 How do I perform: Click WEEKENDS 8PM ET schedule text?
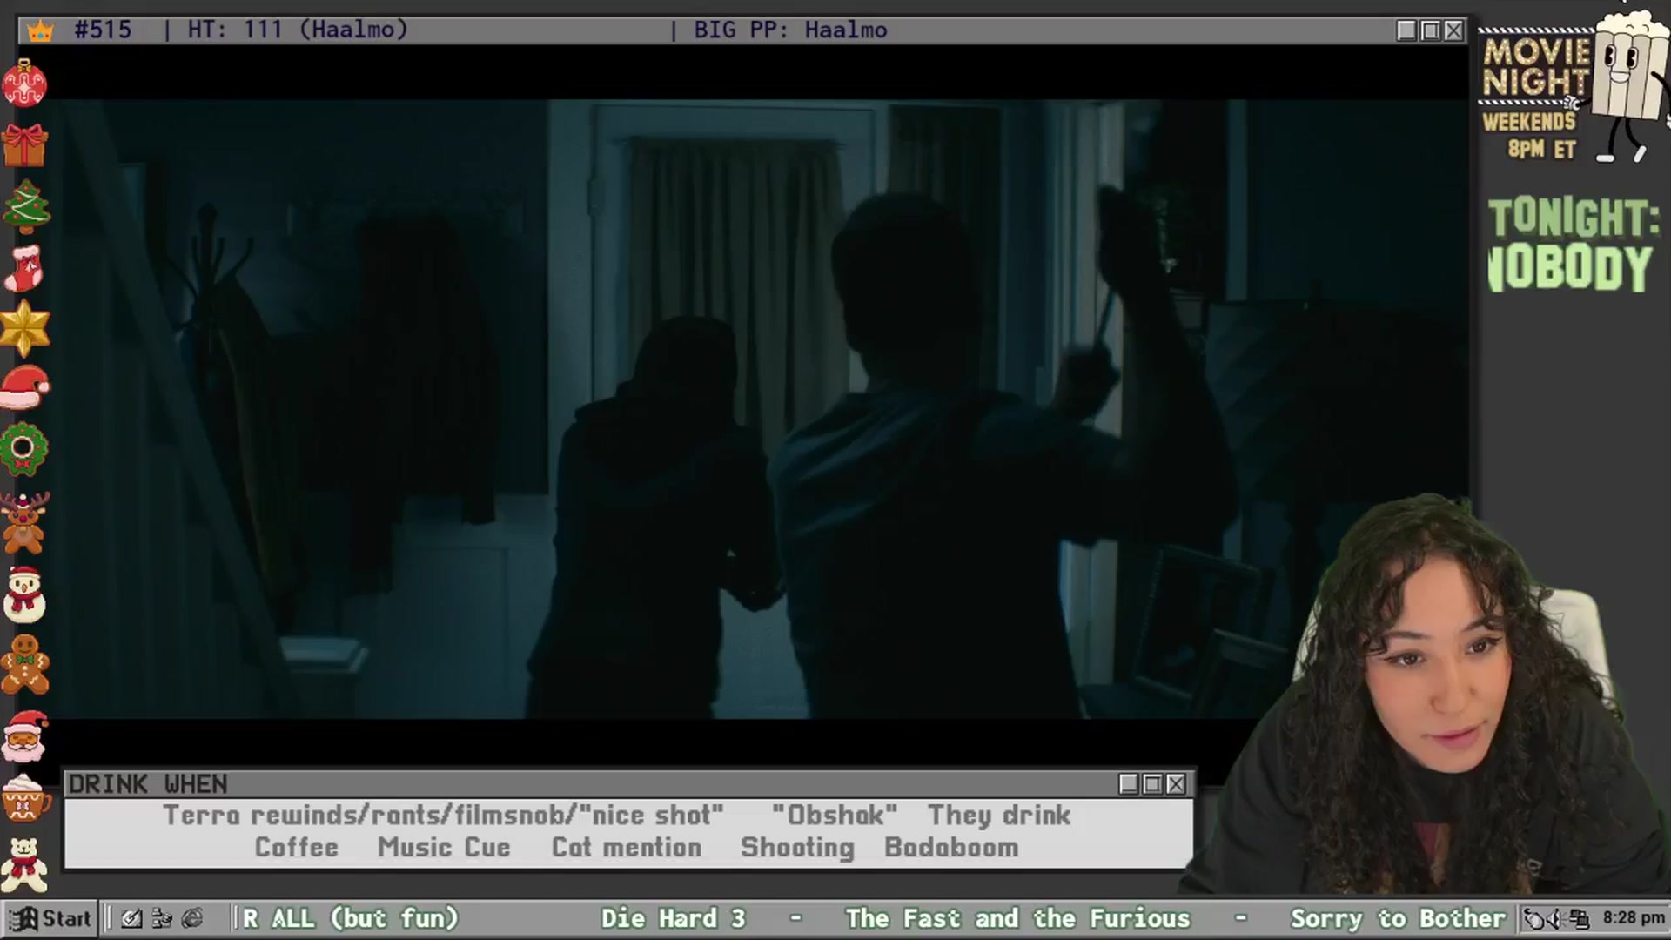[x=1530, y=135]
